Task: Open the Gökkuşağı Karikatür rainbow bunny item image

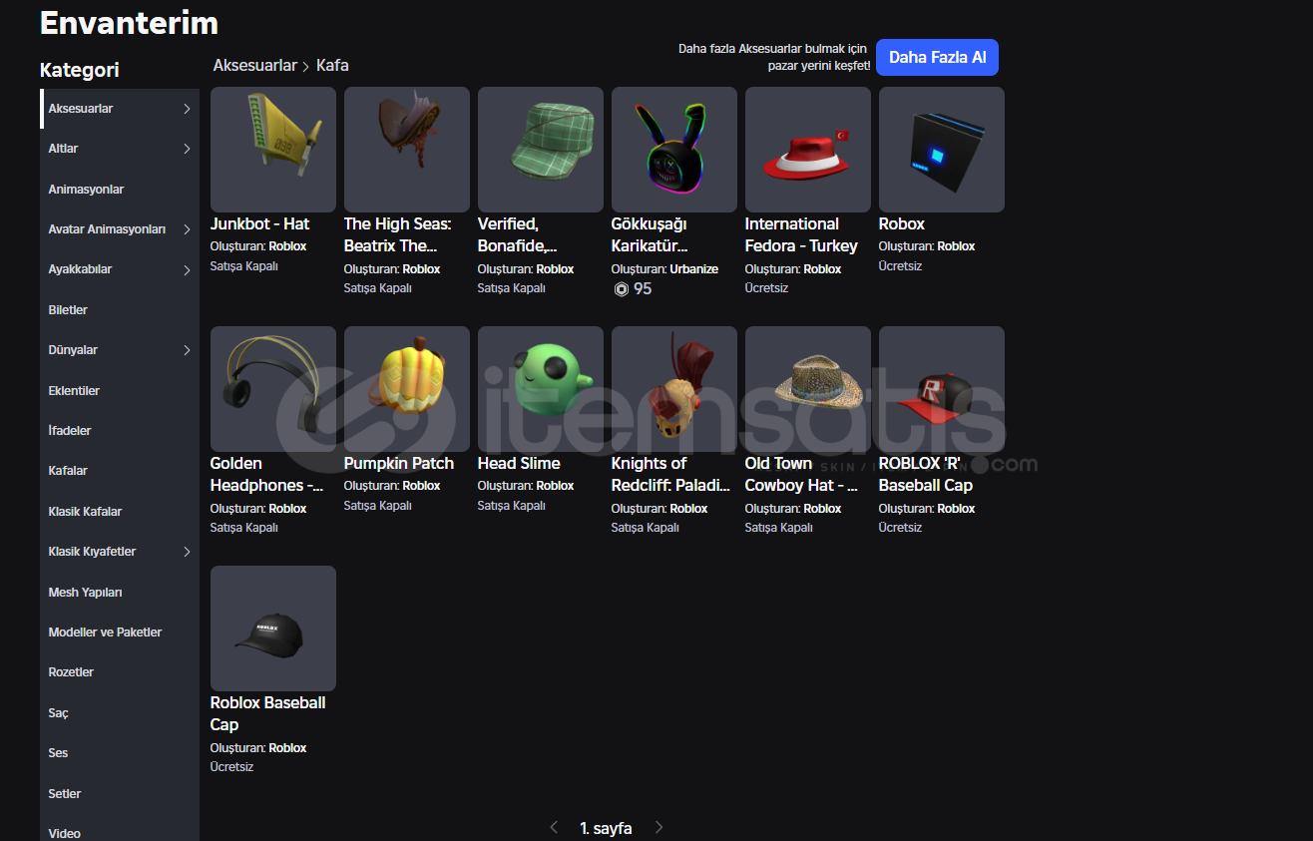Action: pyautogui.click(x=674, y=150)
